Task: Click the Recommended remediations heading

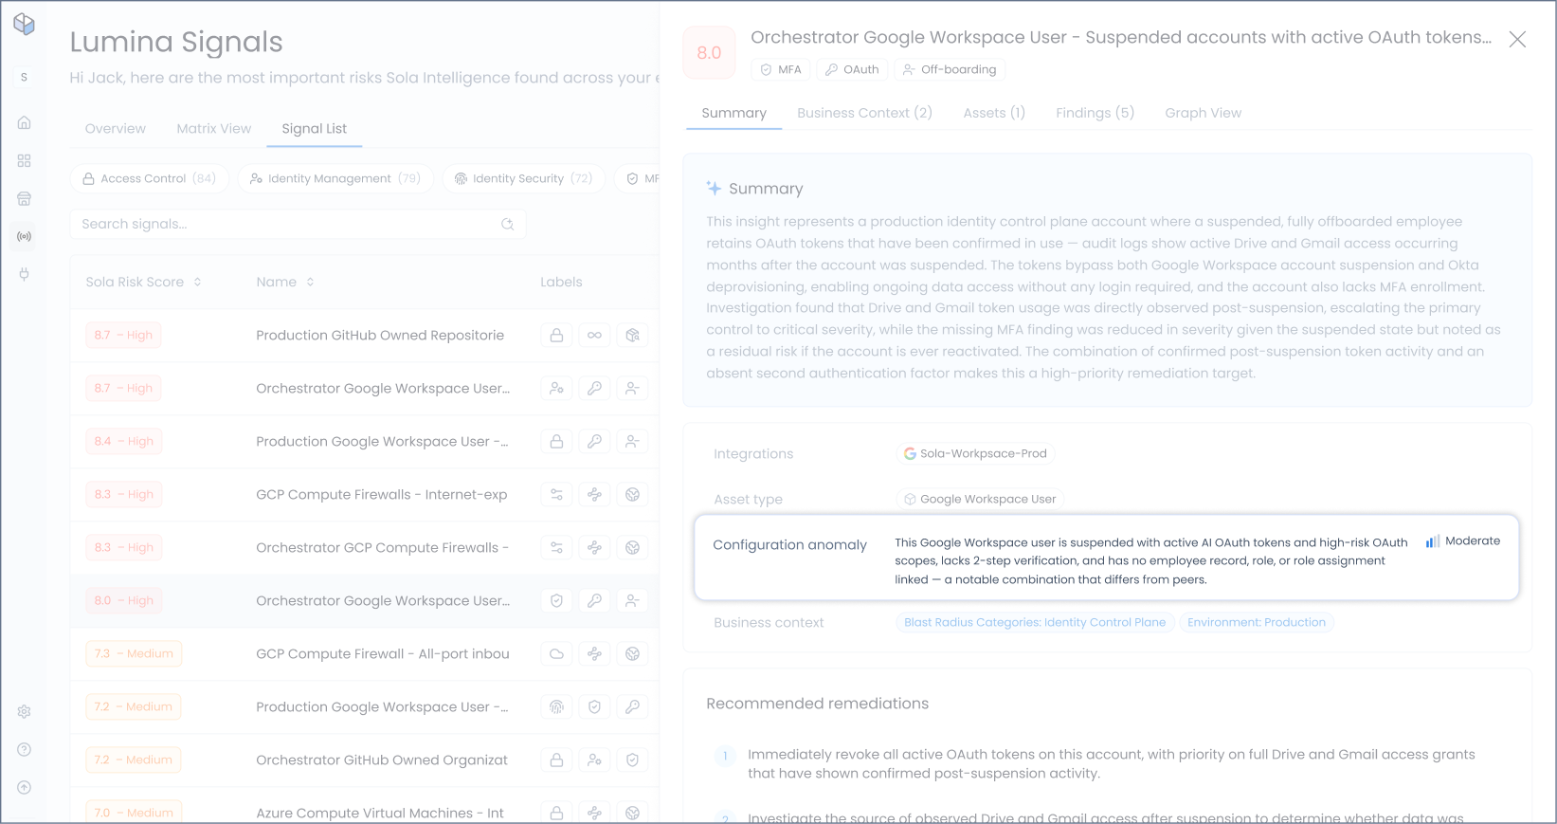Action: [817, 704]
